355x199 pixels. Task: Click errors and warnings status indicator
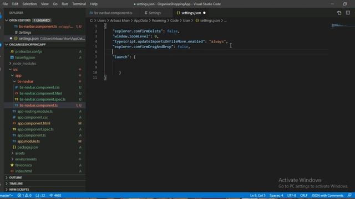point(24,195)
